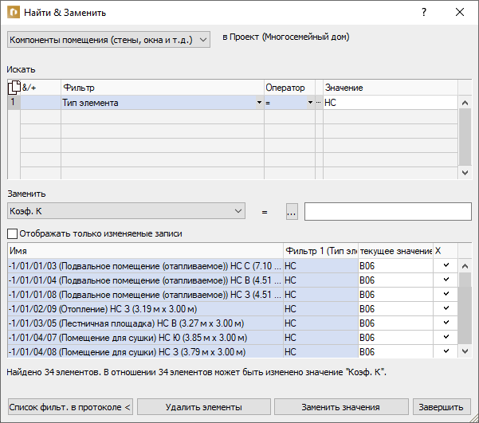The width and height of the screenshot is (479, 423).
Task: Click the replacement value input field
Action: click(388, 211)
